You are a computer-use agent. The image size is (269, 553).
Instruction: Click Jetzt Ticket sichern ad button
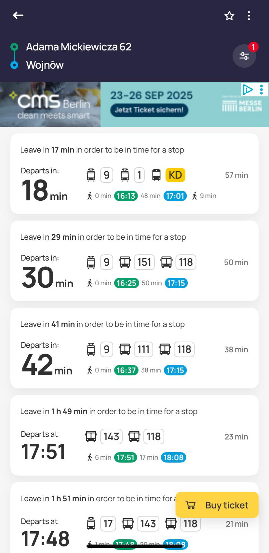point(149,110)
